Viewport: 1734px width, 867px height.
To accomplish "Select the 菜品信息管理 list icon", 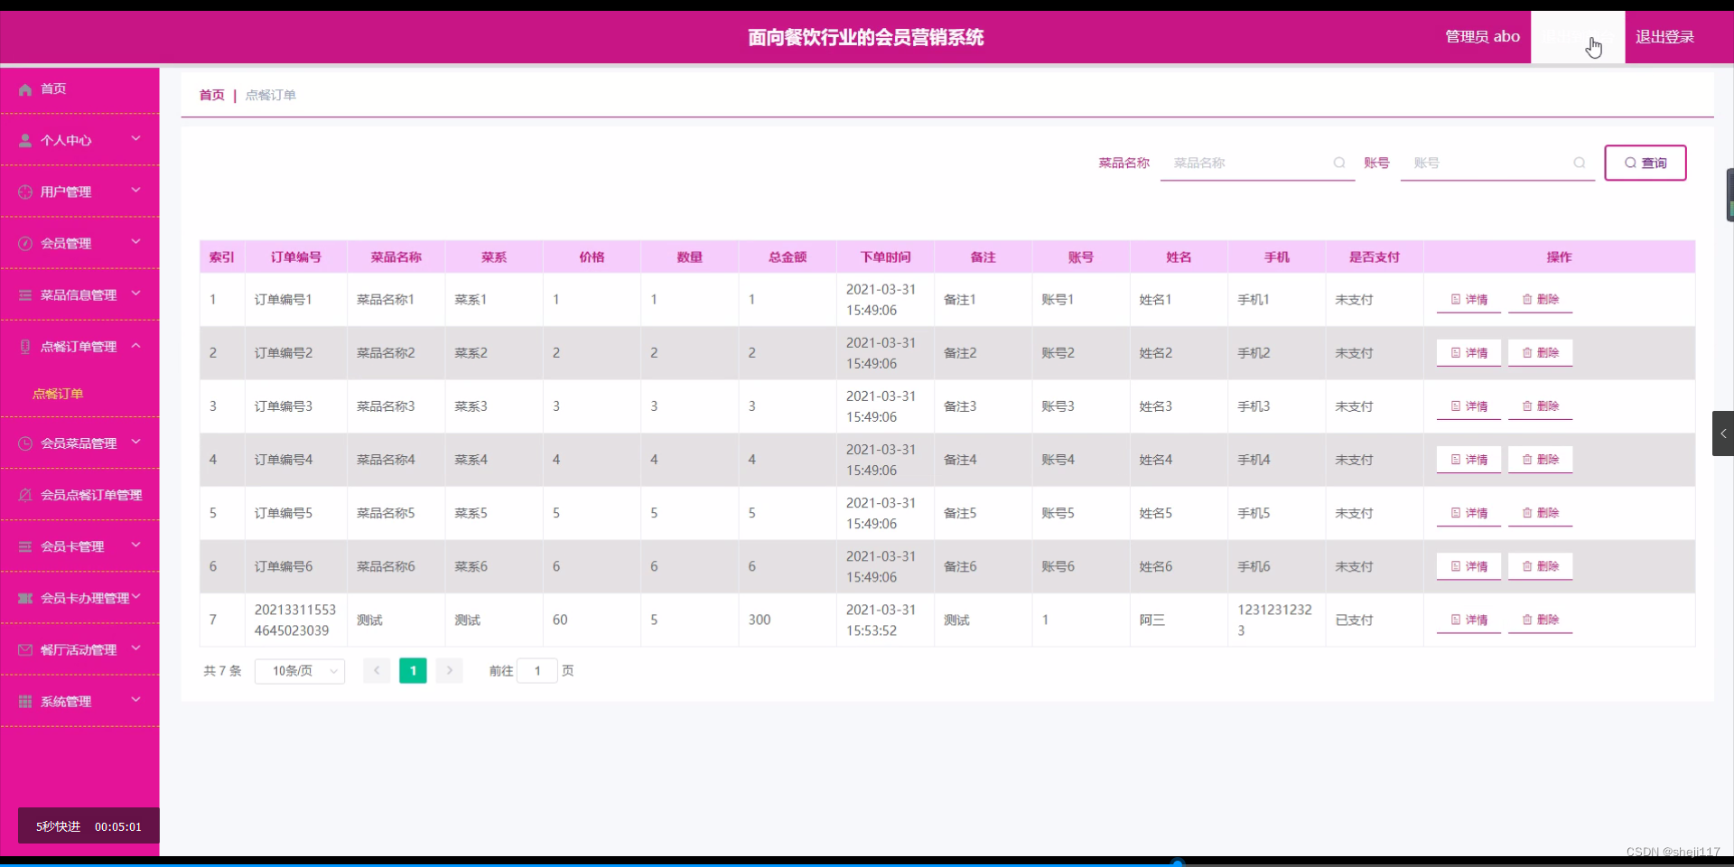I will tap(24, 294).
